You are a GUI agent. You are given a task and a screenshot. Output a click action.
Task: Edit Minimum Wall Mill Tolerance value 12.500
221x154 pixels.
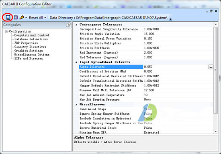[149, 90]
